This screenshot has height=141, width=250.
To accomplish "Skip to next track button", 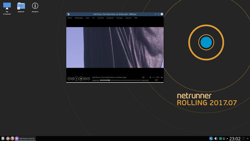I will 89,79.
